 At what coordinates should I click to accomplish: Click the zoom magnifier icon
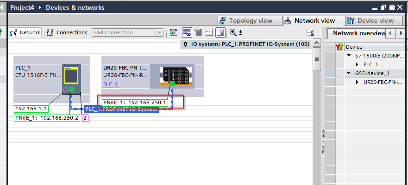[x=233, y=32]
